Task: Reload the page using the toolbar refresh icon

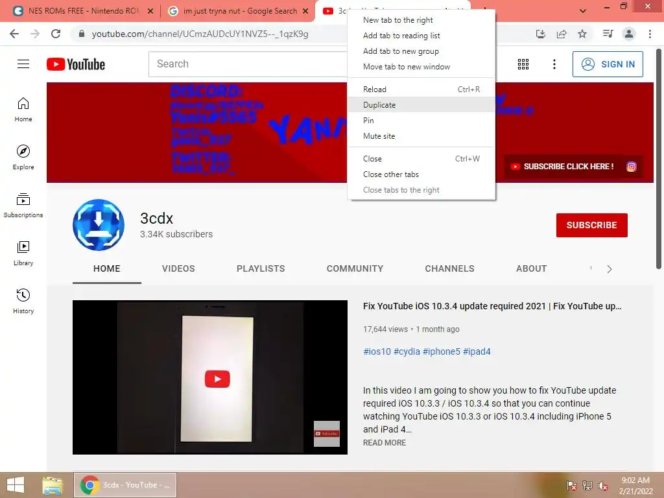Action: (56, 34)
